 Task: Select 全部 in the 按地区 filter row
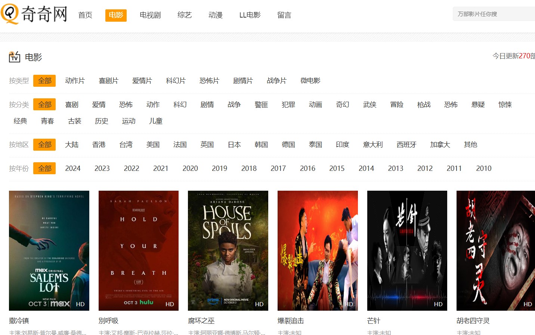pos(44,145)
